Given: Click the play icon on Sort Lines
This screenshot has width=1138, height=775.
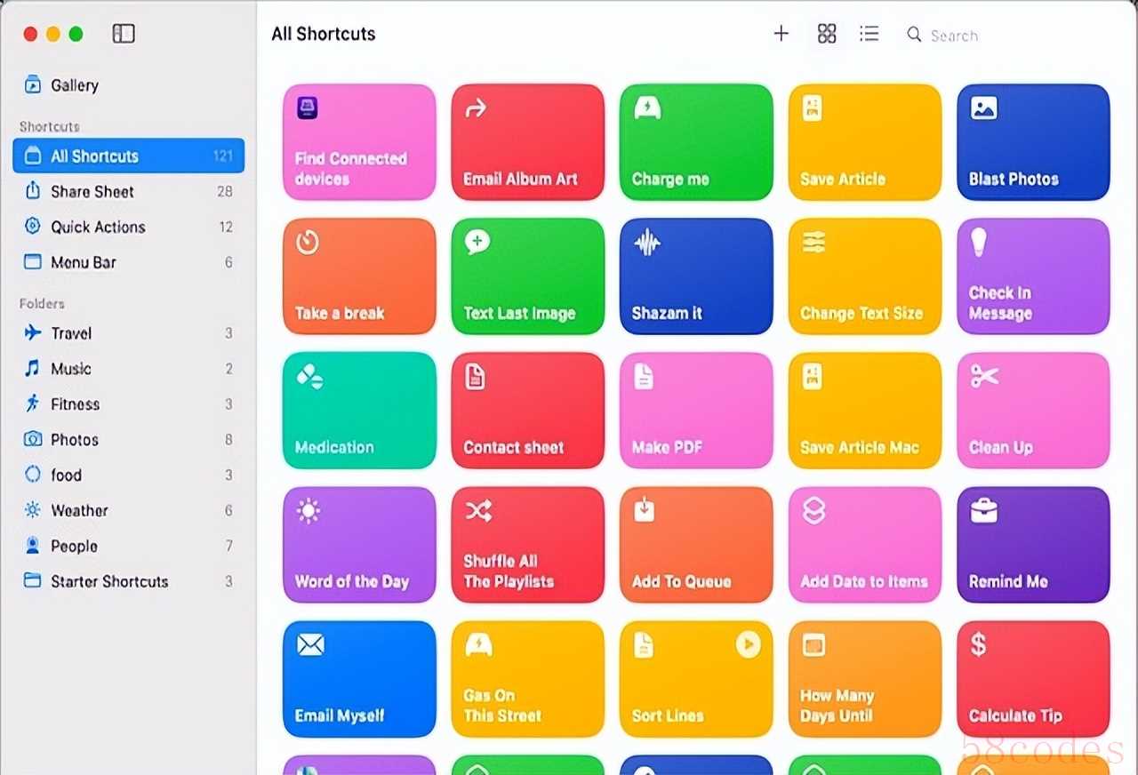Looking at the screenshot, I should pyautogui.click(x=748, y=645).
